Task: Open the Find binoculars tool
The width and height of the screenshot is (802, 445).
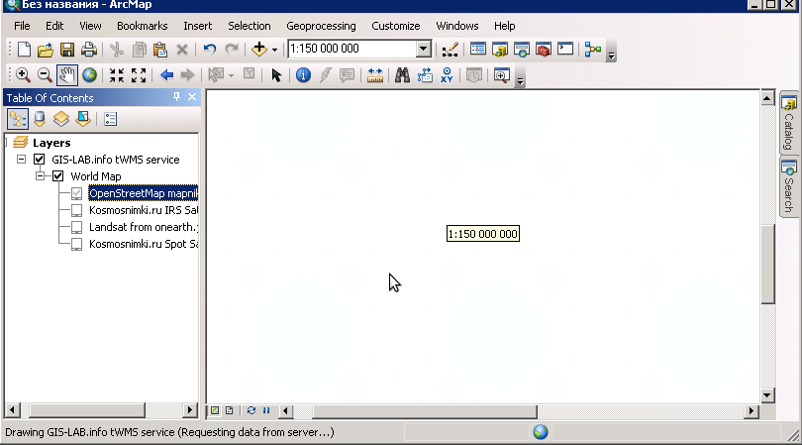Action: tap(402, 75)
